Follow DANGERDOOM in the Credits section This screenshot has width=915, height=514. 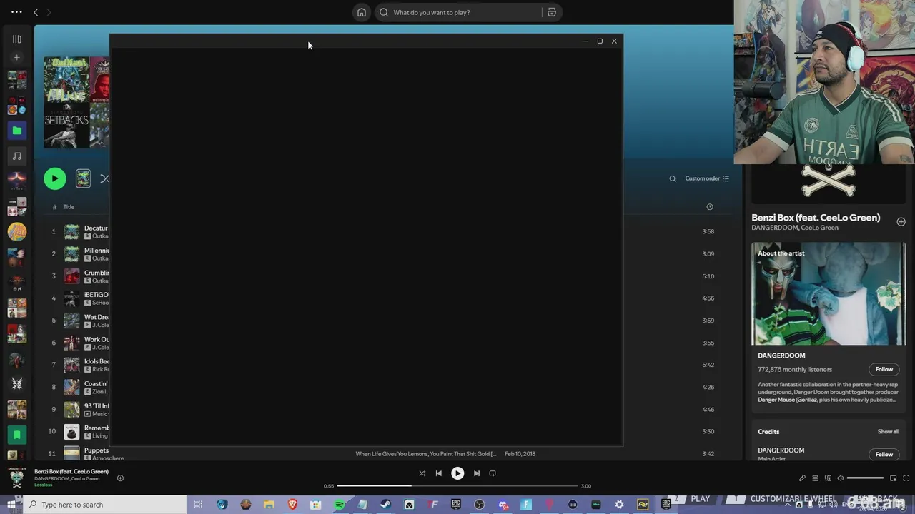click(884, 454)
